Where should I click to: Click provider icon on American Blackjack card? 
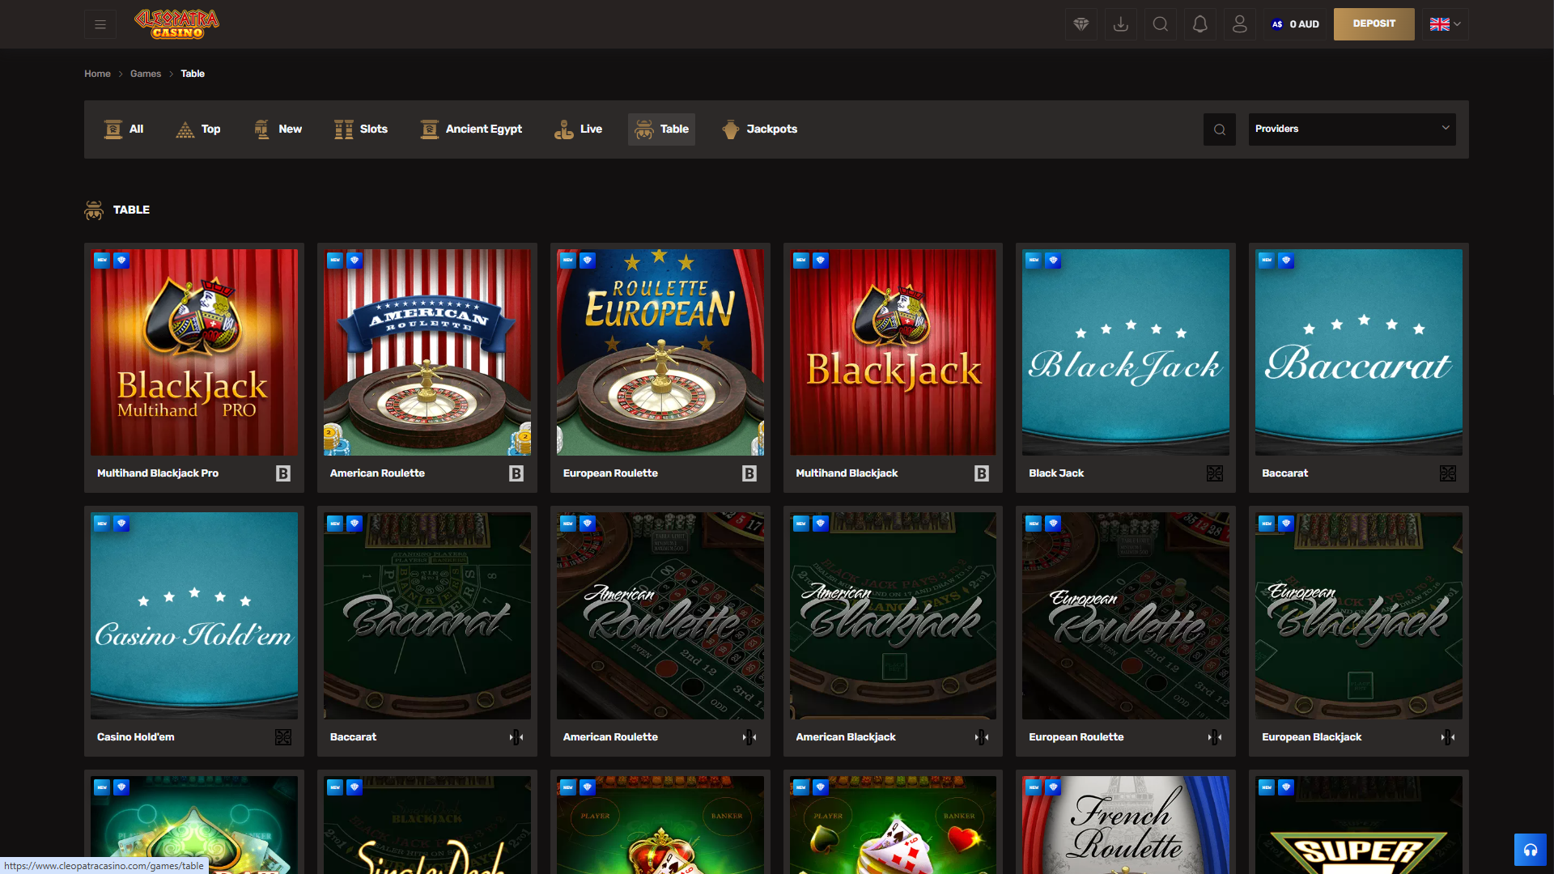[982, 737]
